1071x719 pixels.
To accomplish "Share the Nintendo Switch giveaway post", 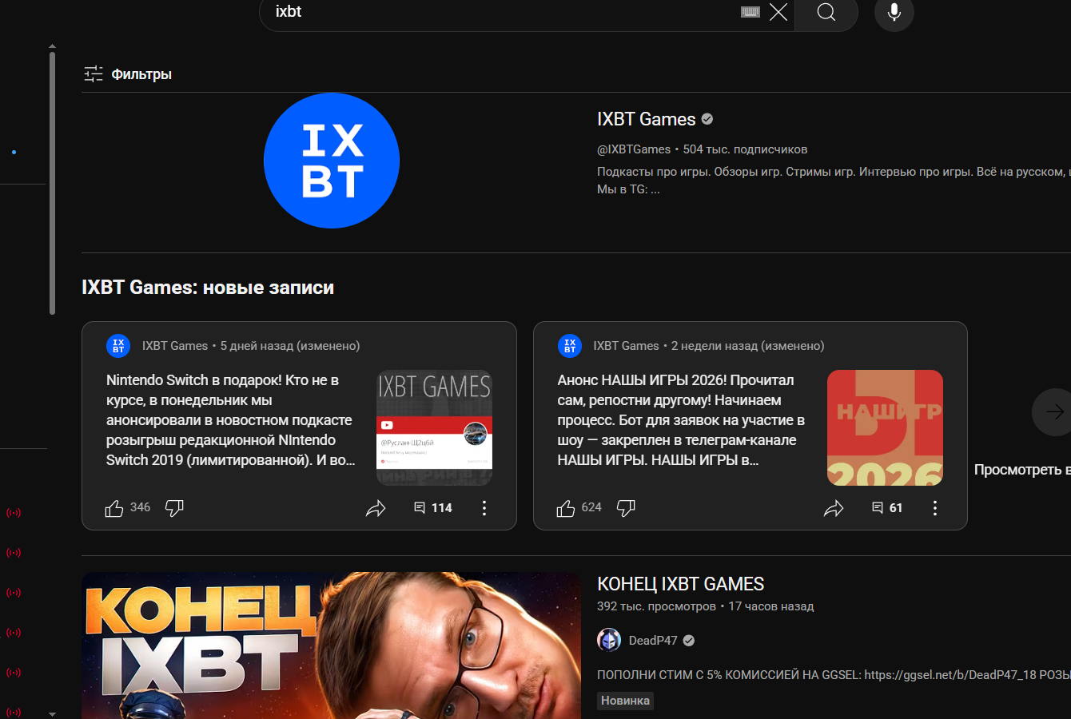I will [376, 508].
